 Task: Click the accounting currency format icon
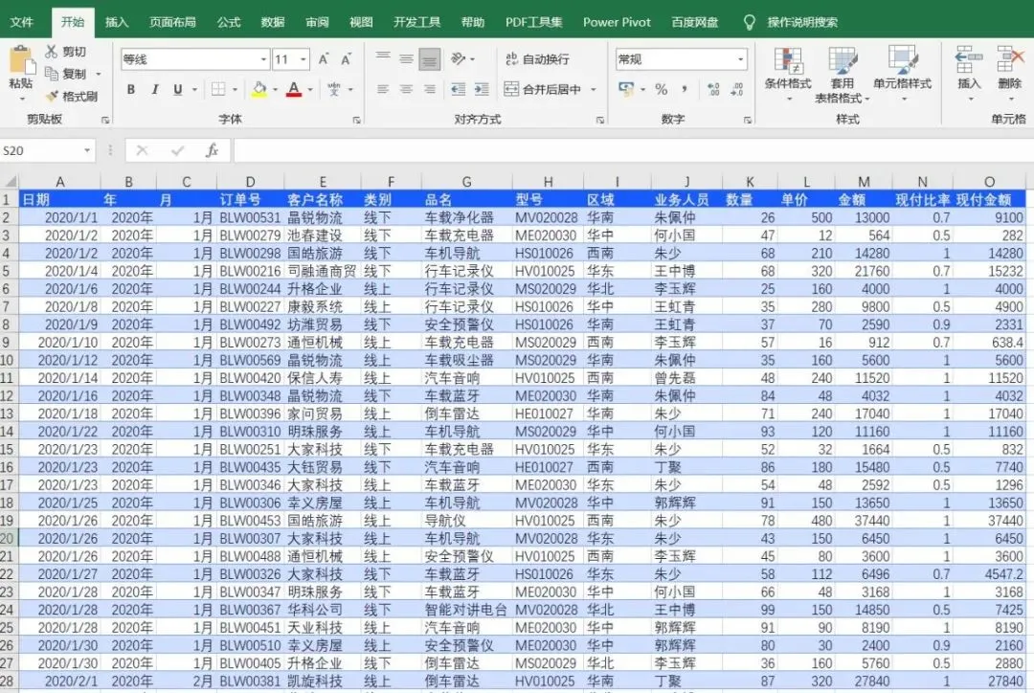coord(626,89)
